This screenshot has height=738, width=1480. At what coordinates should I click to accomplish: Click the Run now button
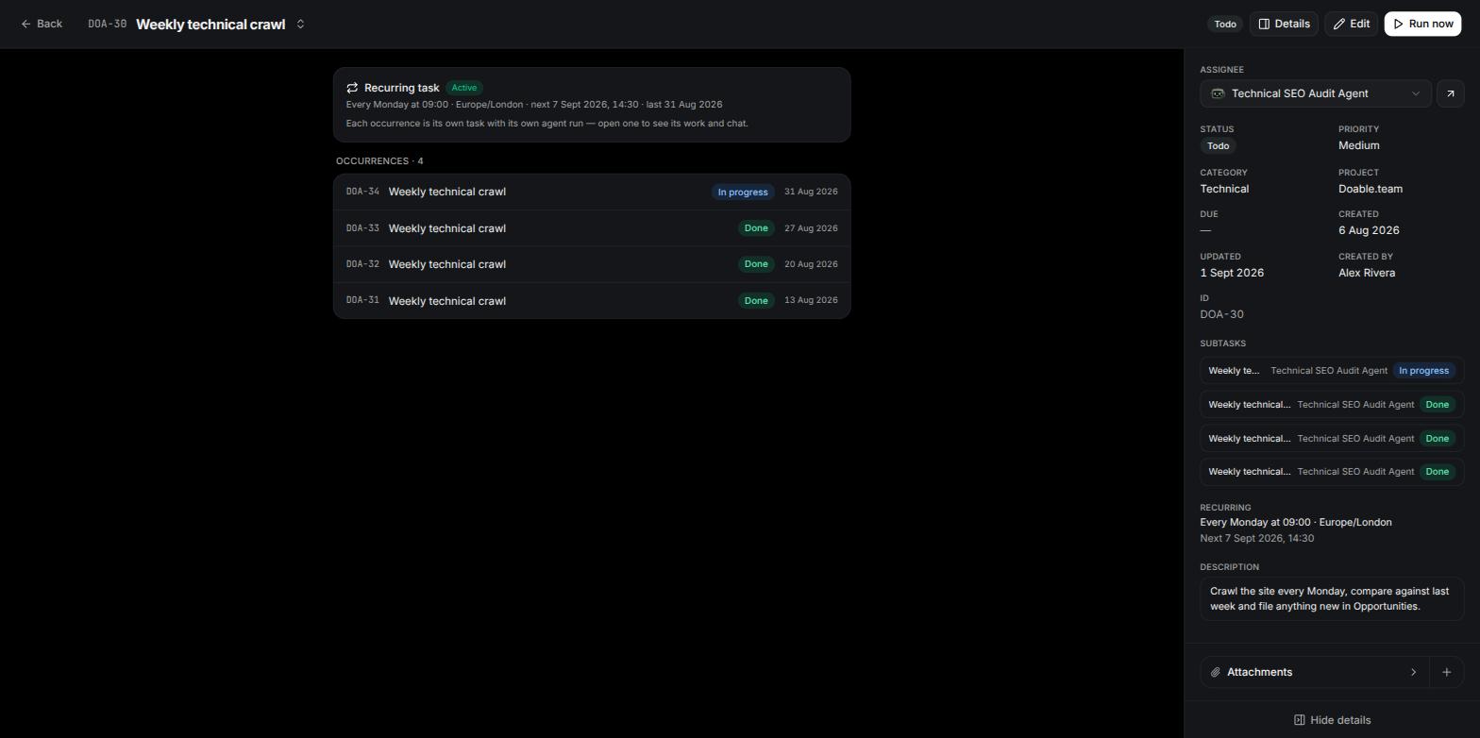click(x=1422, y=24)
